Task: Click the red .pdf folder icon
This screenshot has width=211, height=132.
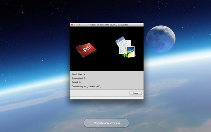Action: point(87,50)
